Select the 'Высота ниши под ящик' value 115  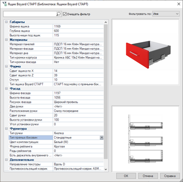coord(78,35)
